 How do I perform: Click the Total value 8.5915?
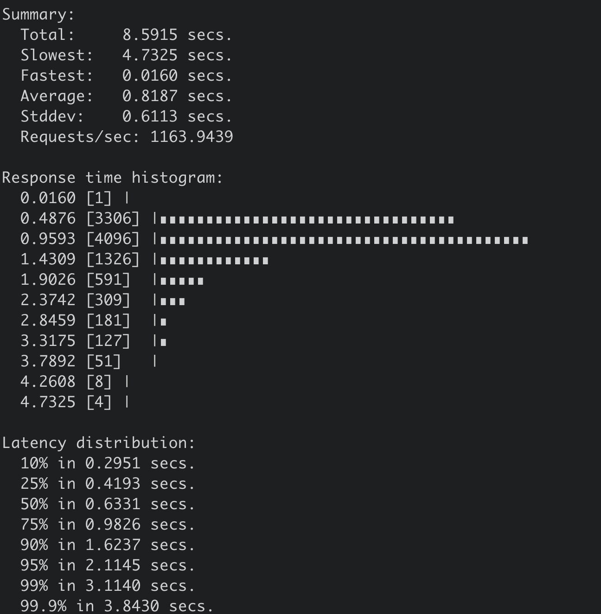coord(150,35)
